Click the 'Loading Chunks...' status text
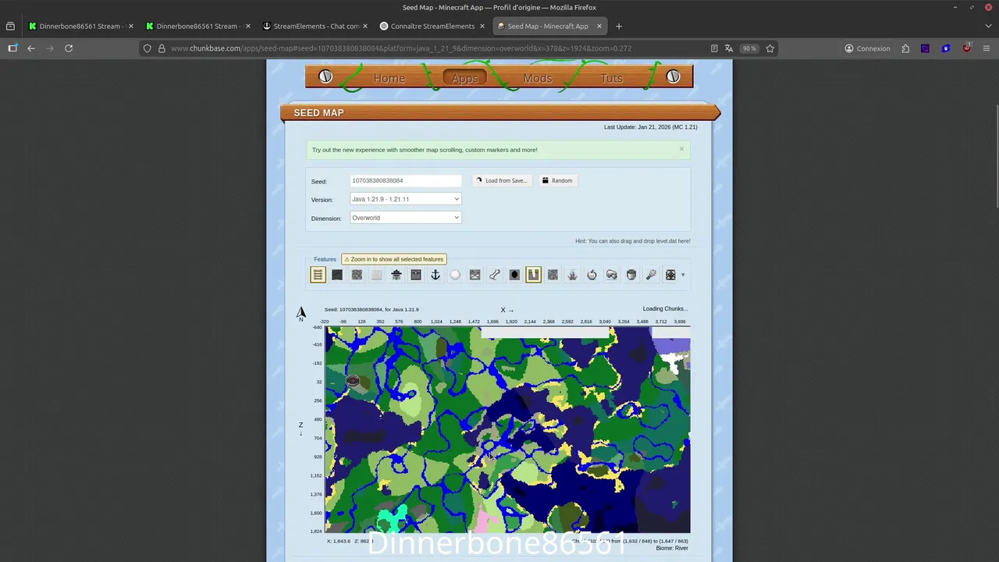Image resolution: width=999 pixels, height=562 pixels. [665, 308]
